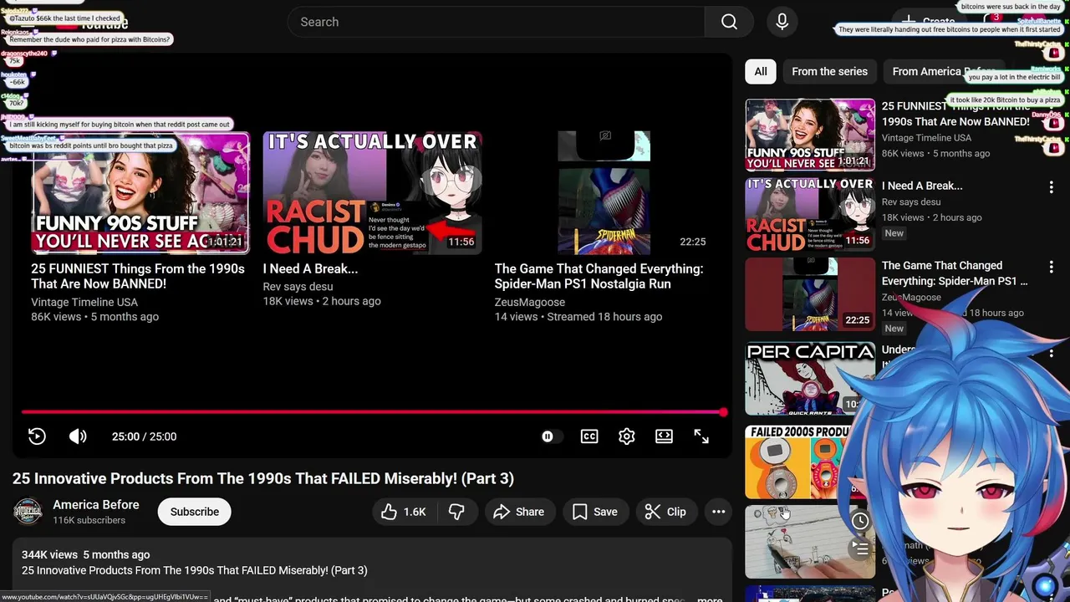Screen dimensions: 1070x602
Task: Open America Before channel avatar
Action: pyautogui.click(x=28, y=512)
